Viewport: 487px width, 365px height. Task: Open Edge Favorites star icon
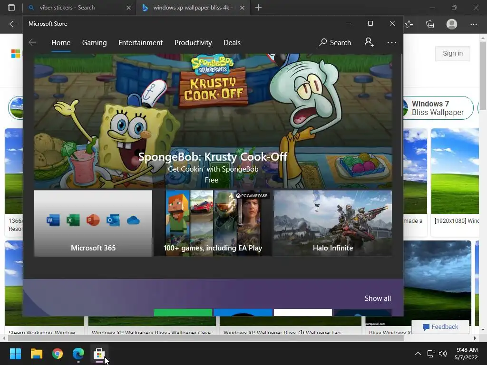pos(409,24)
